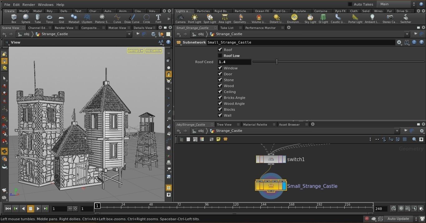This screenshot has height=223, width=426.
Task: Jump to the first frame
Action: 8,209
